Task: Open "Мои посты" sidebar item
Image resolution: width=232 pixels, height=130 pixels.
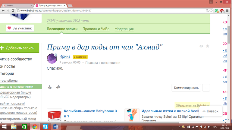Action: tap(8, 66)
